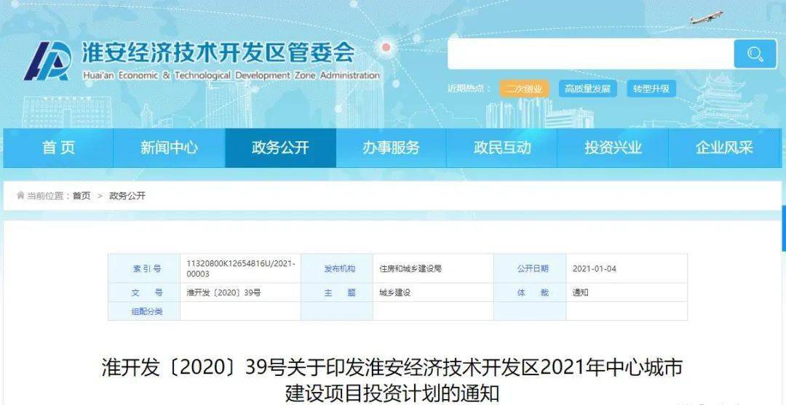Click the site logo emblem
Viewport: 786px width, 405px height.
[x=48, y=61]
